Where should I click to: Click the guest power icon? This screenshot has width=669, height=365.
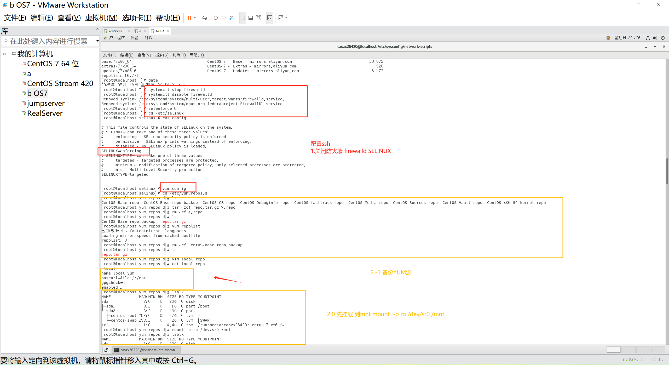point(663,38)
